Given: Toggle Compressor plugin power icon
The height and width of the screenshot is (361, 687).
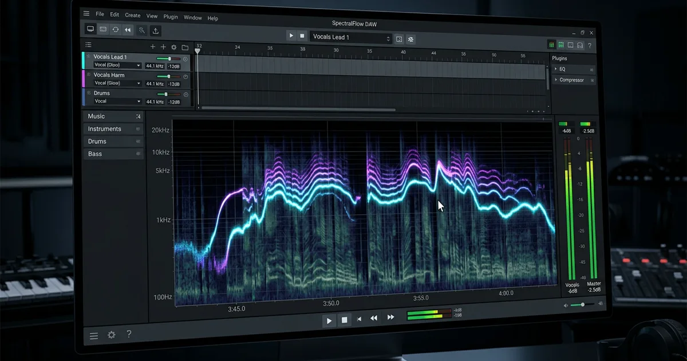Looking at the screenshot, I should tap(591, 81).
